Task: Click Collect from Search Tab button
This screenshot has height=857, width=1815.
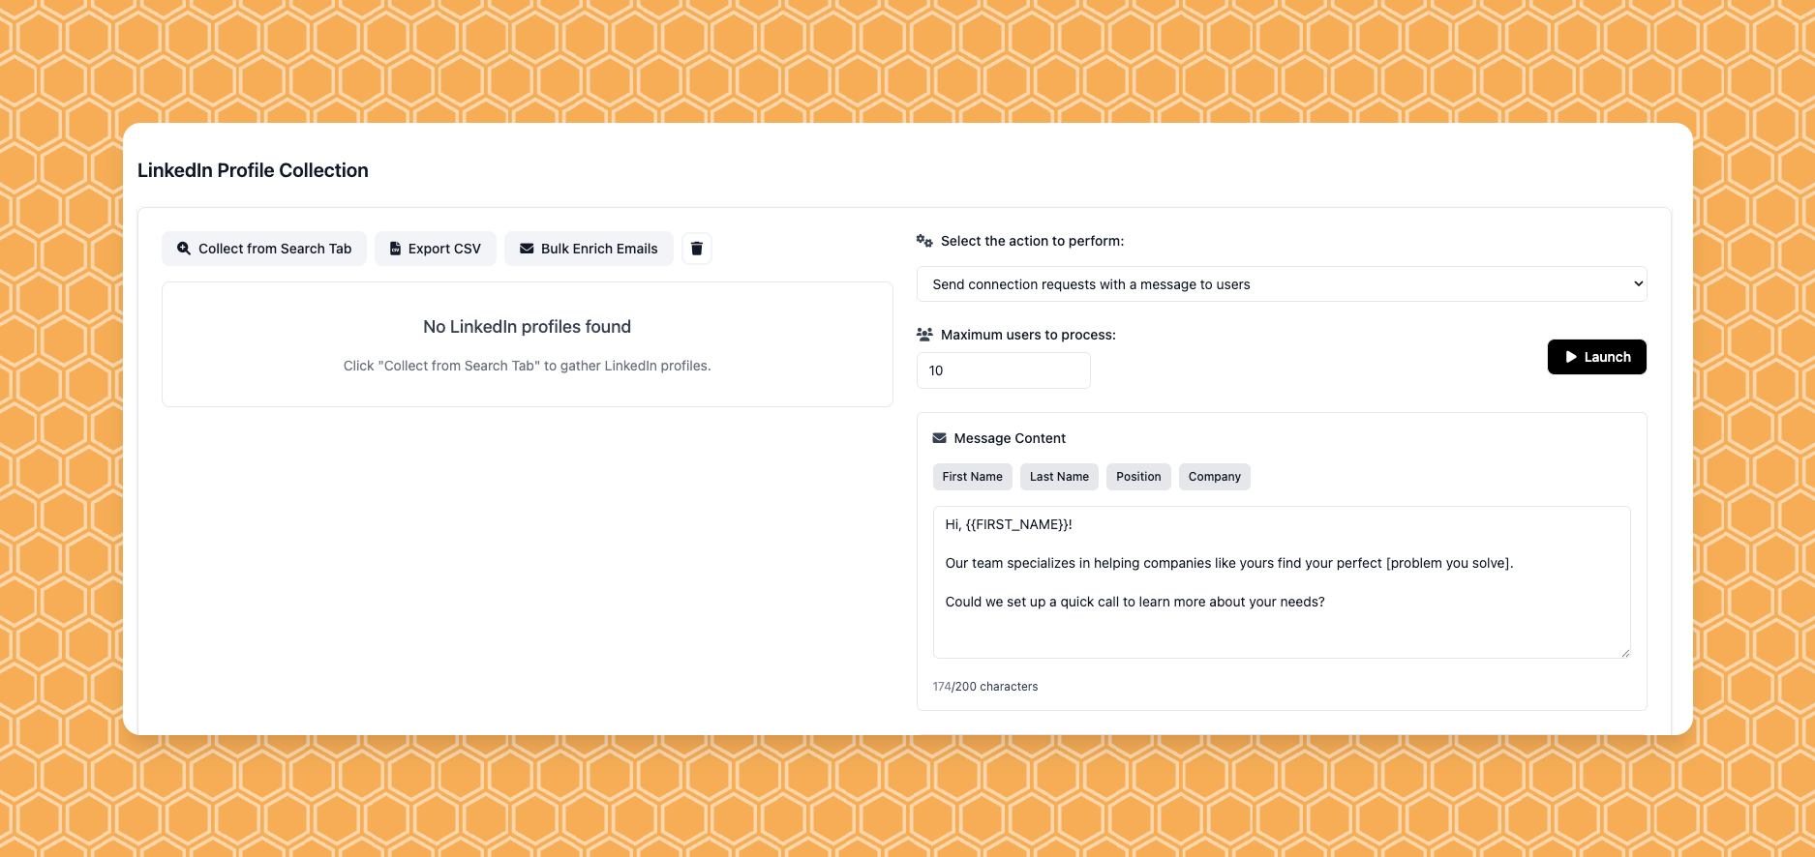Action: pos(264,249)
